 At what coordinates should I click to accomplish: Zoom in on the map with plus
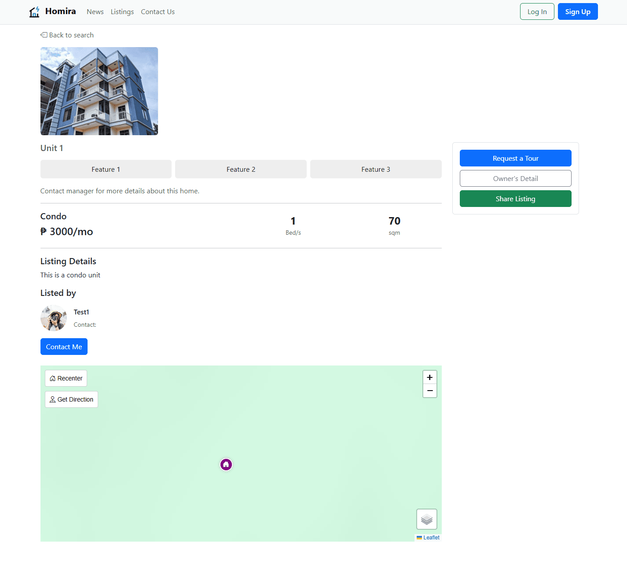click(x=430, y=377)
